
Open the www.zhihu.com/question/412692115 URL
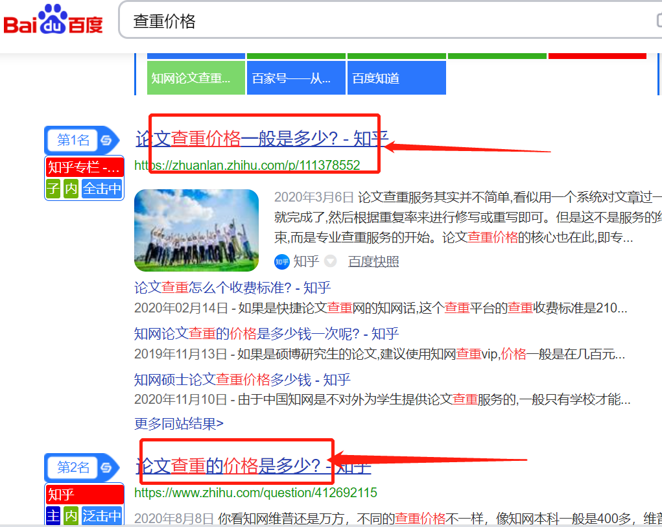[255, 493]
